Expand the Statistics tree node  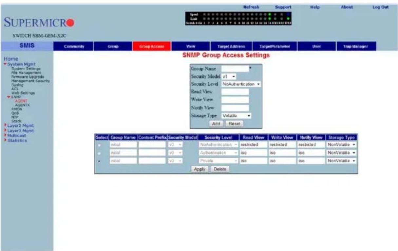click(x=5, y=141)
